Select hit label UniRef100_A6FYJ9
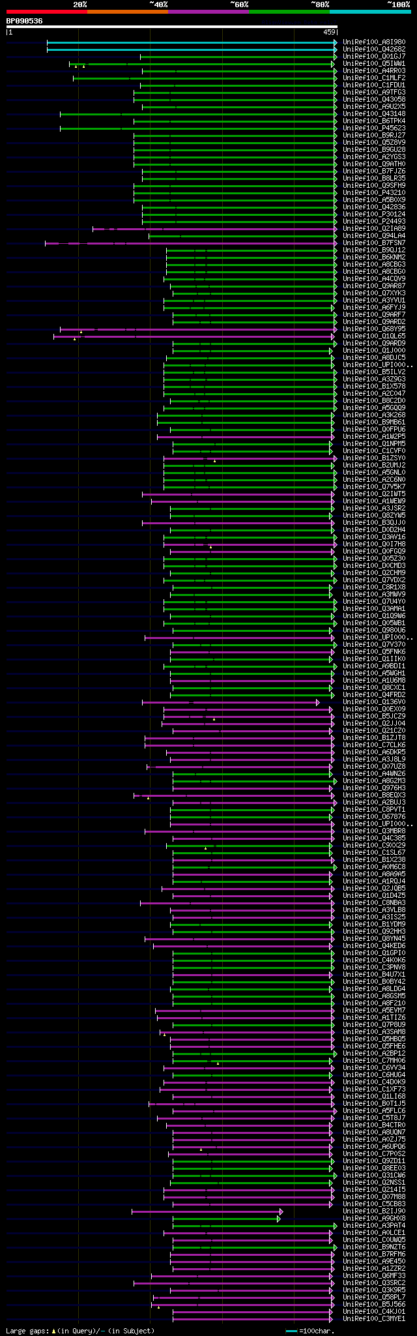 pos(374,307)
